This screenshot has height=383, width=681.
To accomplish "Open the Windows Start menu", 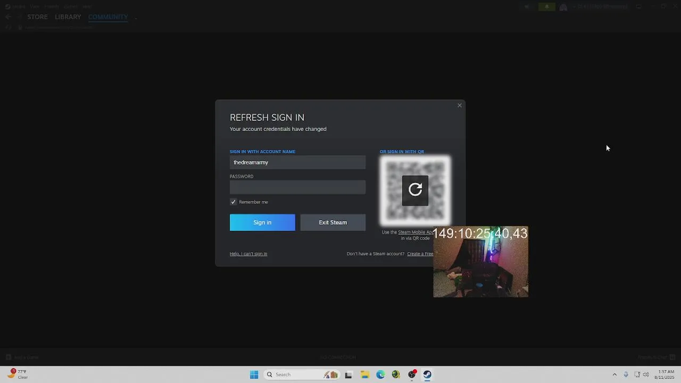I will pos(254,374).
